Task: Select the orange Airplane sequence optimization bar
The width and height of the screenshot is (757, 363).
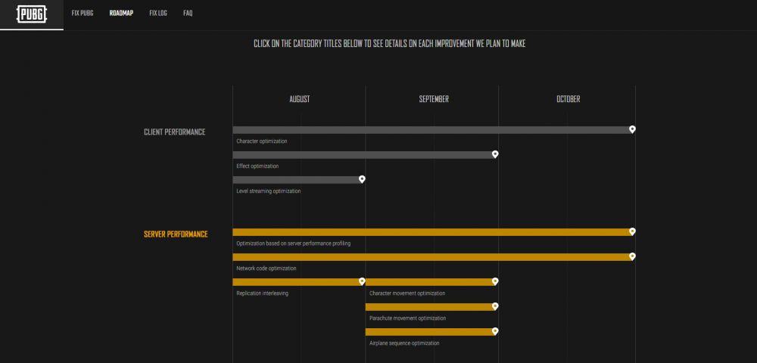Action: (x=431, y=333)
